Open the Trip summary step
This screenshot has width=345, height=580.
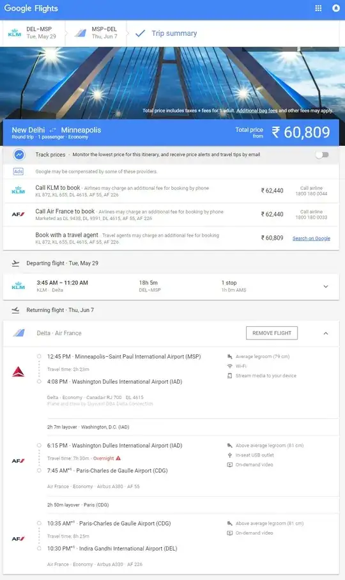(166, 33)
